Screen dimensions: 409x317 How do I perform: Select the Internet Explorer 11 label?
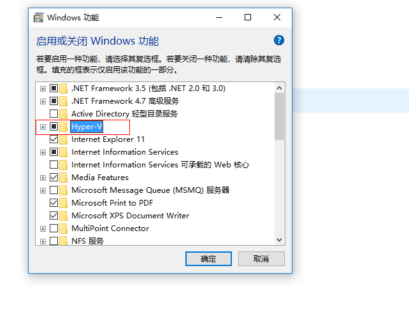(108, 139)
